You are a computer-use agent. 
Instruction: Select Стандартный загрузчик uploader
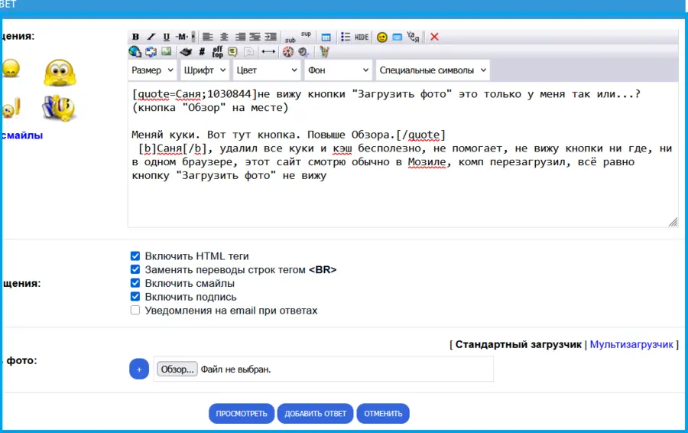click(518, 344)
